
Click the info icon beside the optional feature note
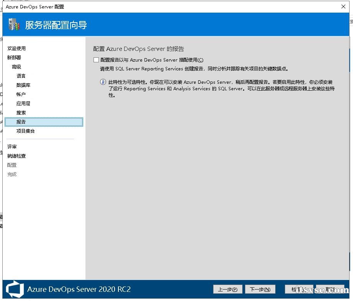103,82
